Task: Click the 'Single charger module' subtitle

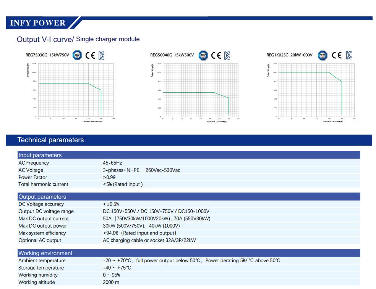Action: tap(108, 39)
